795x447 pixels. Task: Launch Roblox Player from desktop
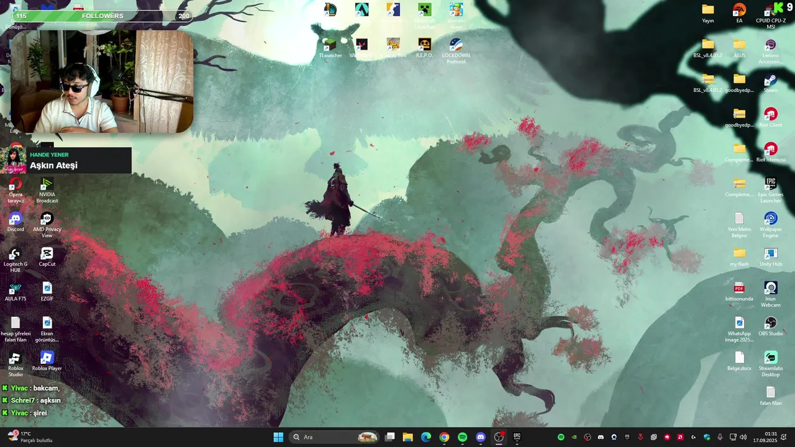pyautogui.click(x=47, y=361)
